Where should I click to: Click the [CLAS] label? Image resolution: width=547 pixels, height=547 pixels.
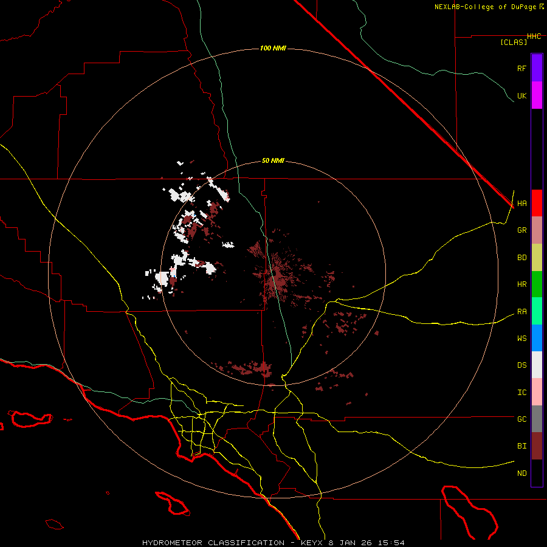coord(514,42)
